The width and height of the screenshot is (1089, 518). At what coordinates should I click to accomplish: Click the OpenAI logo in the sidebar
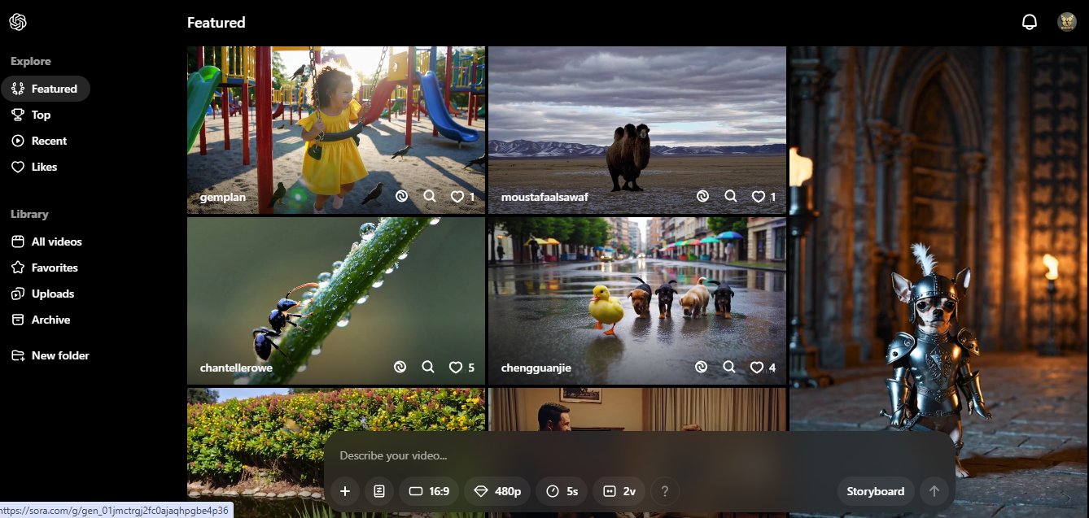click(18, 22)
